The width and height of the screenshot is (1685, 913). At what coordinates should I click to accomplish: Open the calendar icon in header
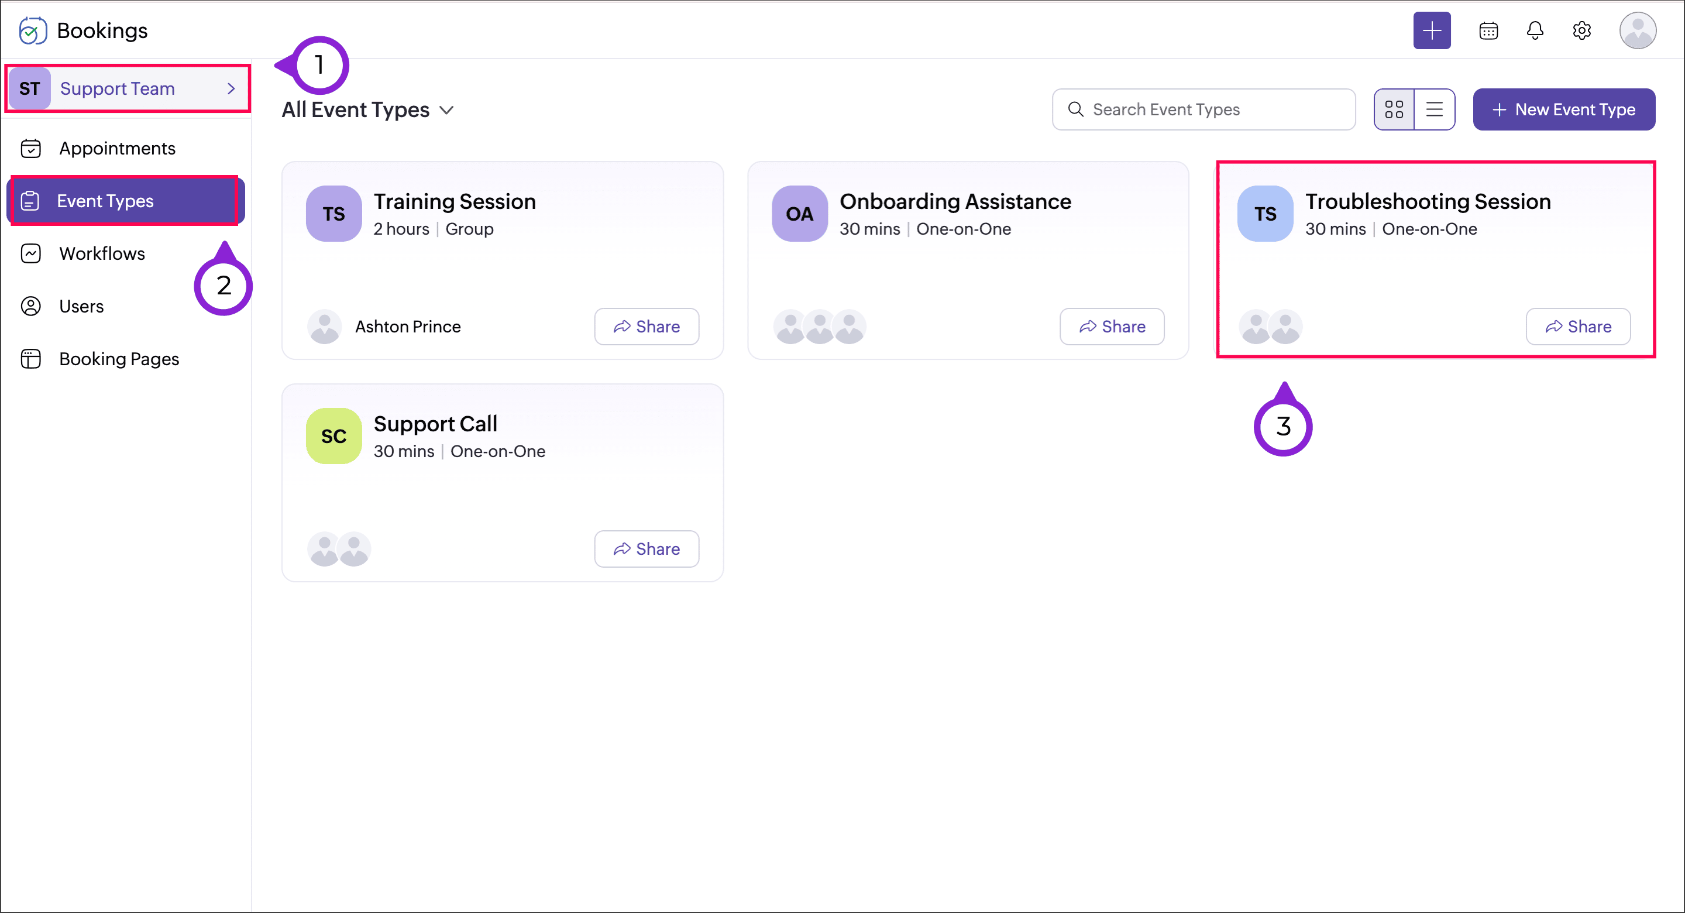point(1488,31)
